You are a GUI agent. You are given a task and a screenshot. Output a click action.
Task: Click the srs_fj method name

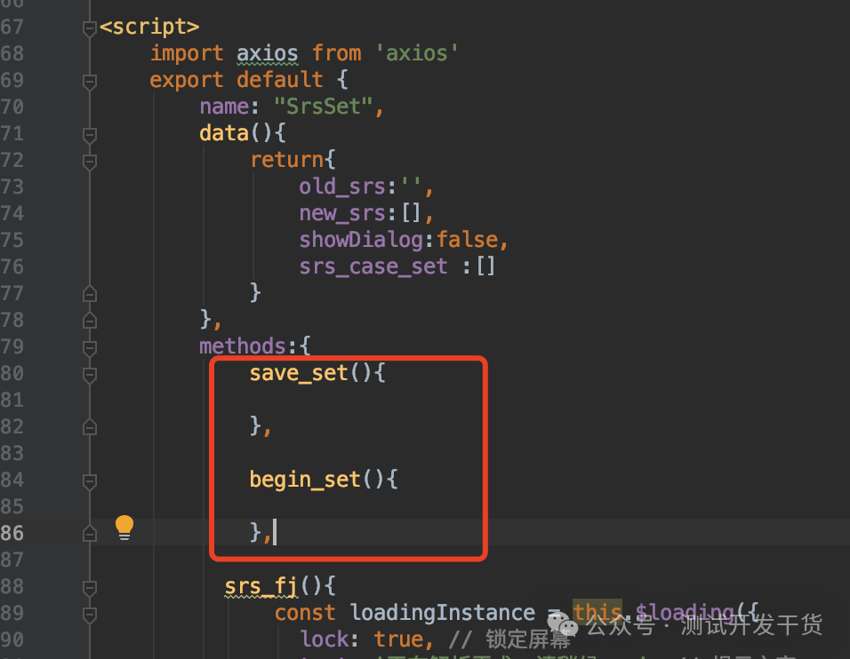(x=261, y=586)
